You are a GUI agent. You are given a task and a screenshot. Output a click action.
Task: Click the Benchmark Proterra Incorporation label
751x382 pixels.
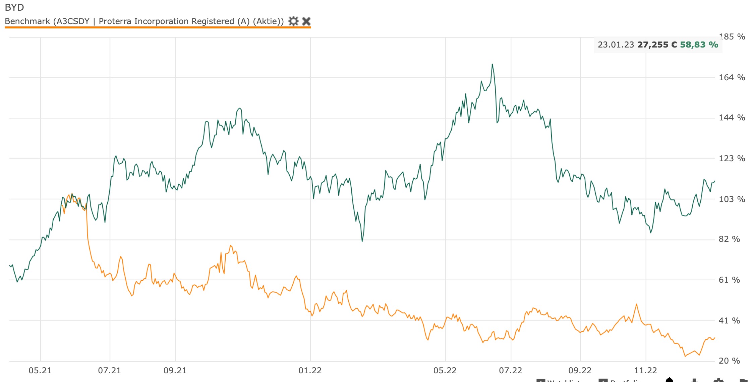[144, 21]
